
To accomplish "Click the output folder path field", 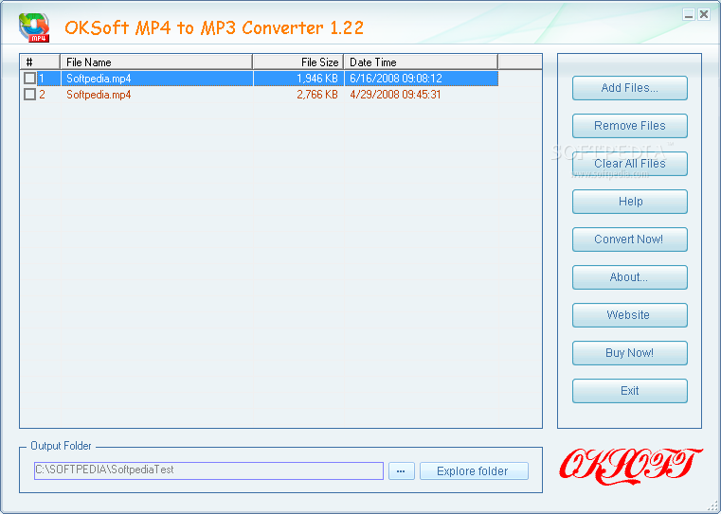I will point(208,470).
